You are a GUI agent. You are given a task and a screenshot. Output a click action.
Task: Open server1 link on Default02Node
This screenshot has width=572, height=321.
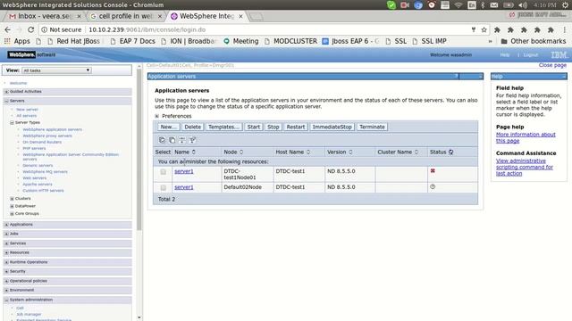point(184,187)
